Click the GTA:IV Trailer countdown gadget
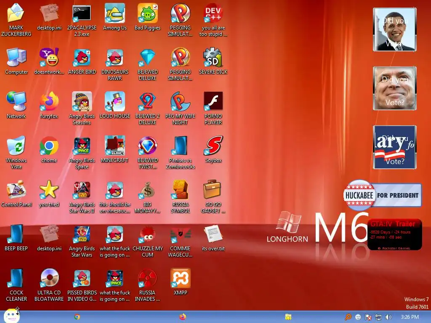Screen dimensions: 431x323 tap(395, 235)
